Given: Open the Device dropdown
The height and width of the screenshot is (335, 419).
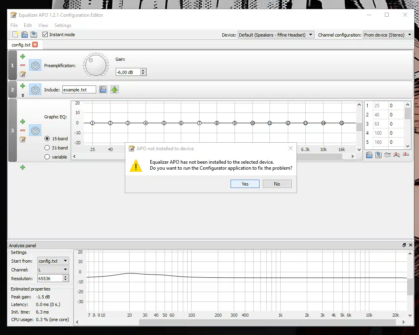Looking at the screenshot, I should [x=276, y=35].
